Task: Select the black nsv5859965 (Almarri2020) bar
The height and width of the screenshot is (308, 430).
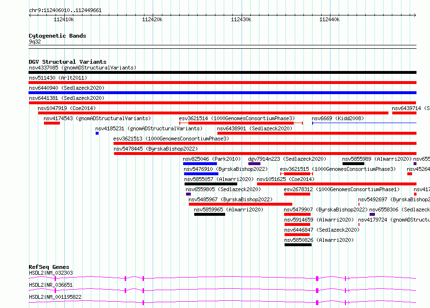Action: point(210,214)
